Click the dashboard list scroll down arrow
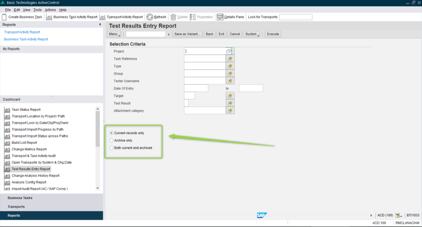Screen dimensions: 422x227 click(x=98, y=188)
